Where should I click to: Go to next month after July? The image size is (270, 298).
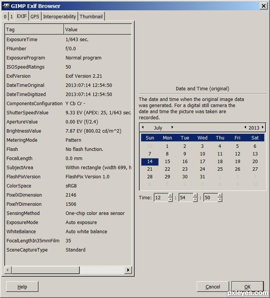(x=172, y=127)
